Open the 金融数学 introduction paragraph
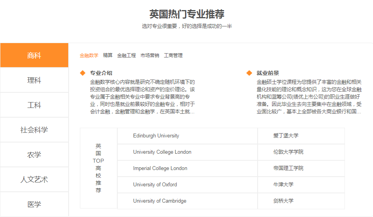 coord(142,97)
